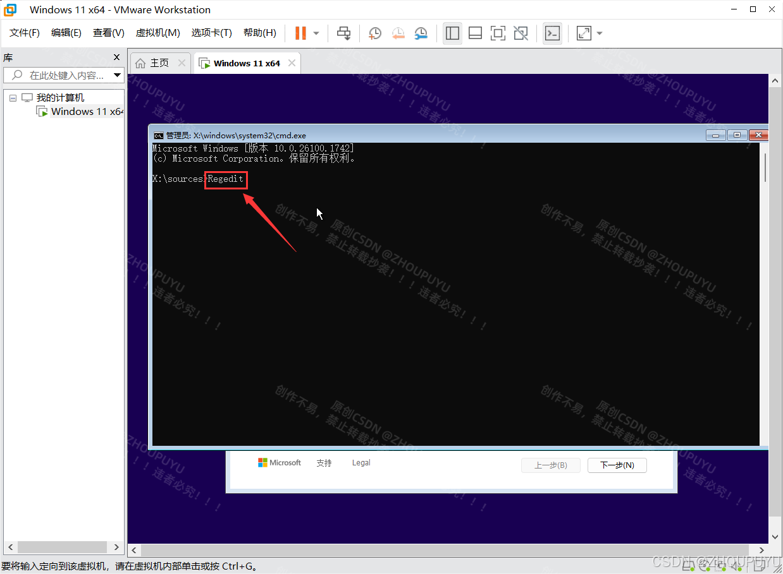
Task: Click the cmd.exe title bar icon
Action: [159, 135]
